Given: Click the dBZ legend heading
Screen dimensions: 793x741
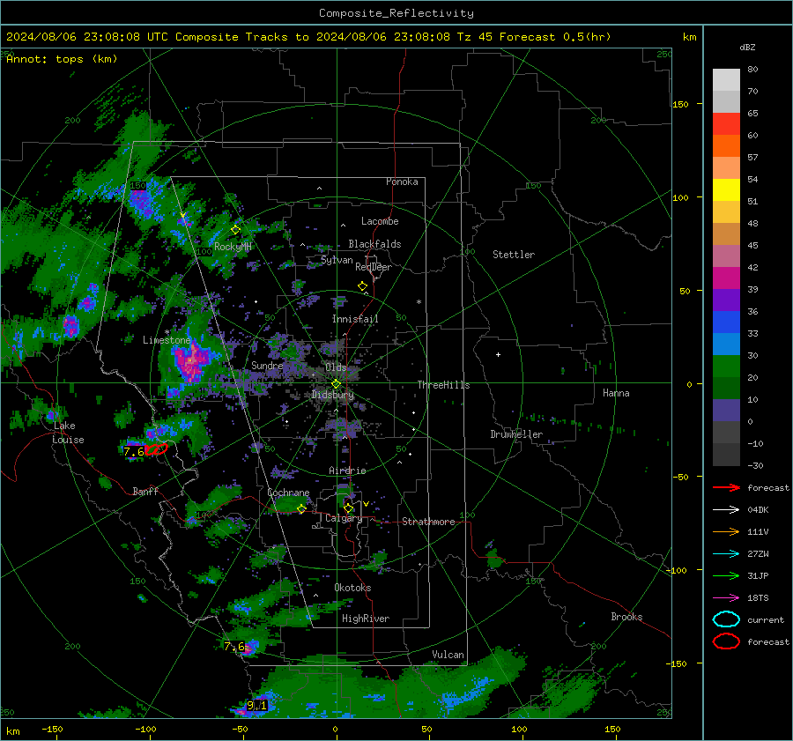Looking at the screenshot, I should click(x=747, y=48).
